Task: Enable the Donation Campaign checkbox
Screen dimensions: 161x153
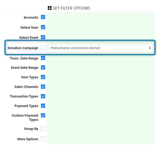Action: coord(43,48)
